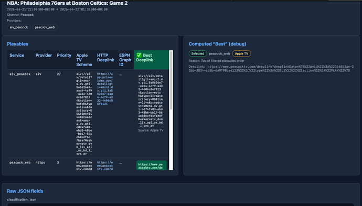The width and height of the screenshot is (362, 206).
Task: Click the aiv:// best deeplink cell in aiv_peacock row
Action: [x=151, y=101]
